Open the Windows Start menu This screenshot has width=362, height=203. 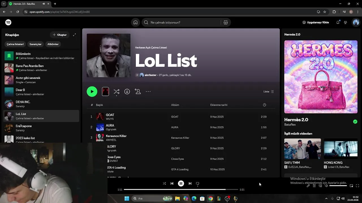pyautogui.click(x=127, y=198)
